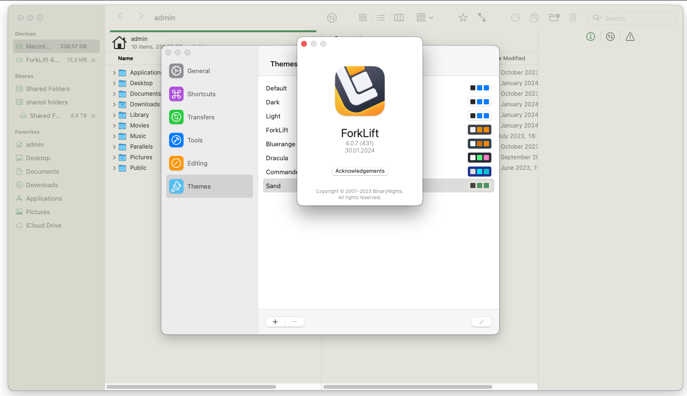Viewport: 687px width, 396px height.
Task: Expand the Documents folder disclosure arrow
Action: coord(114,94)
